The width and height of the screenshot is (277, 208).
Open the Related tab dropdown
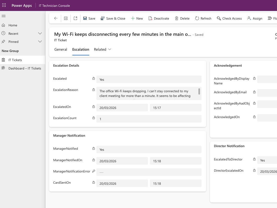[109, 49]
